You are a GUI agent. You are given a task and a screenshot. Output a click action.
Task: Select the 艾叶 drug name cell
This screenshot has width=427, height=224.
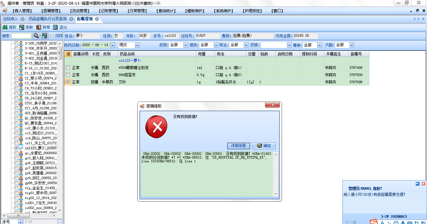pyautogui.click(x=157, y=82)
